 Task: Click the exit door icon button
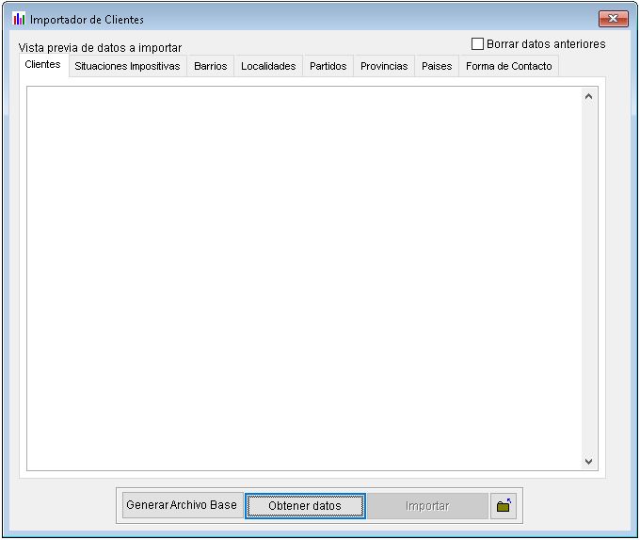pyautogui.click(x=504, y=506)
